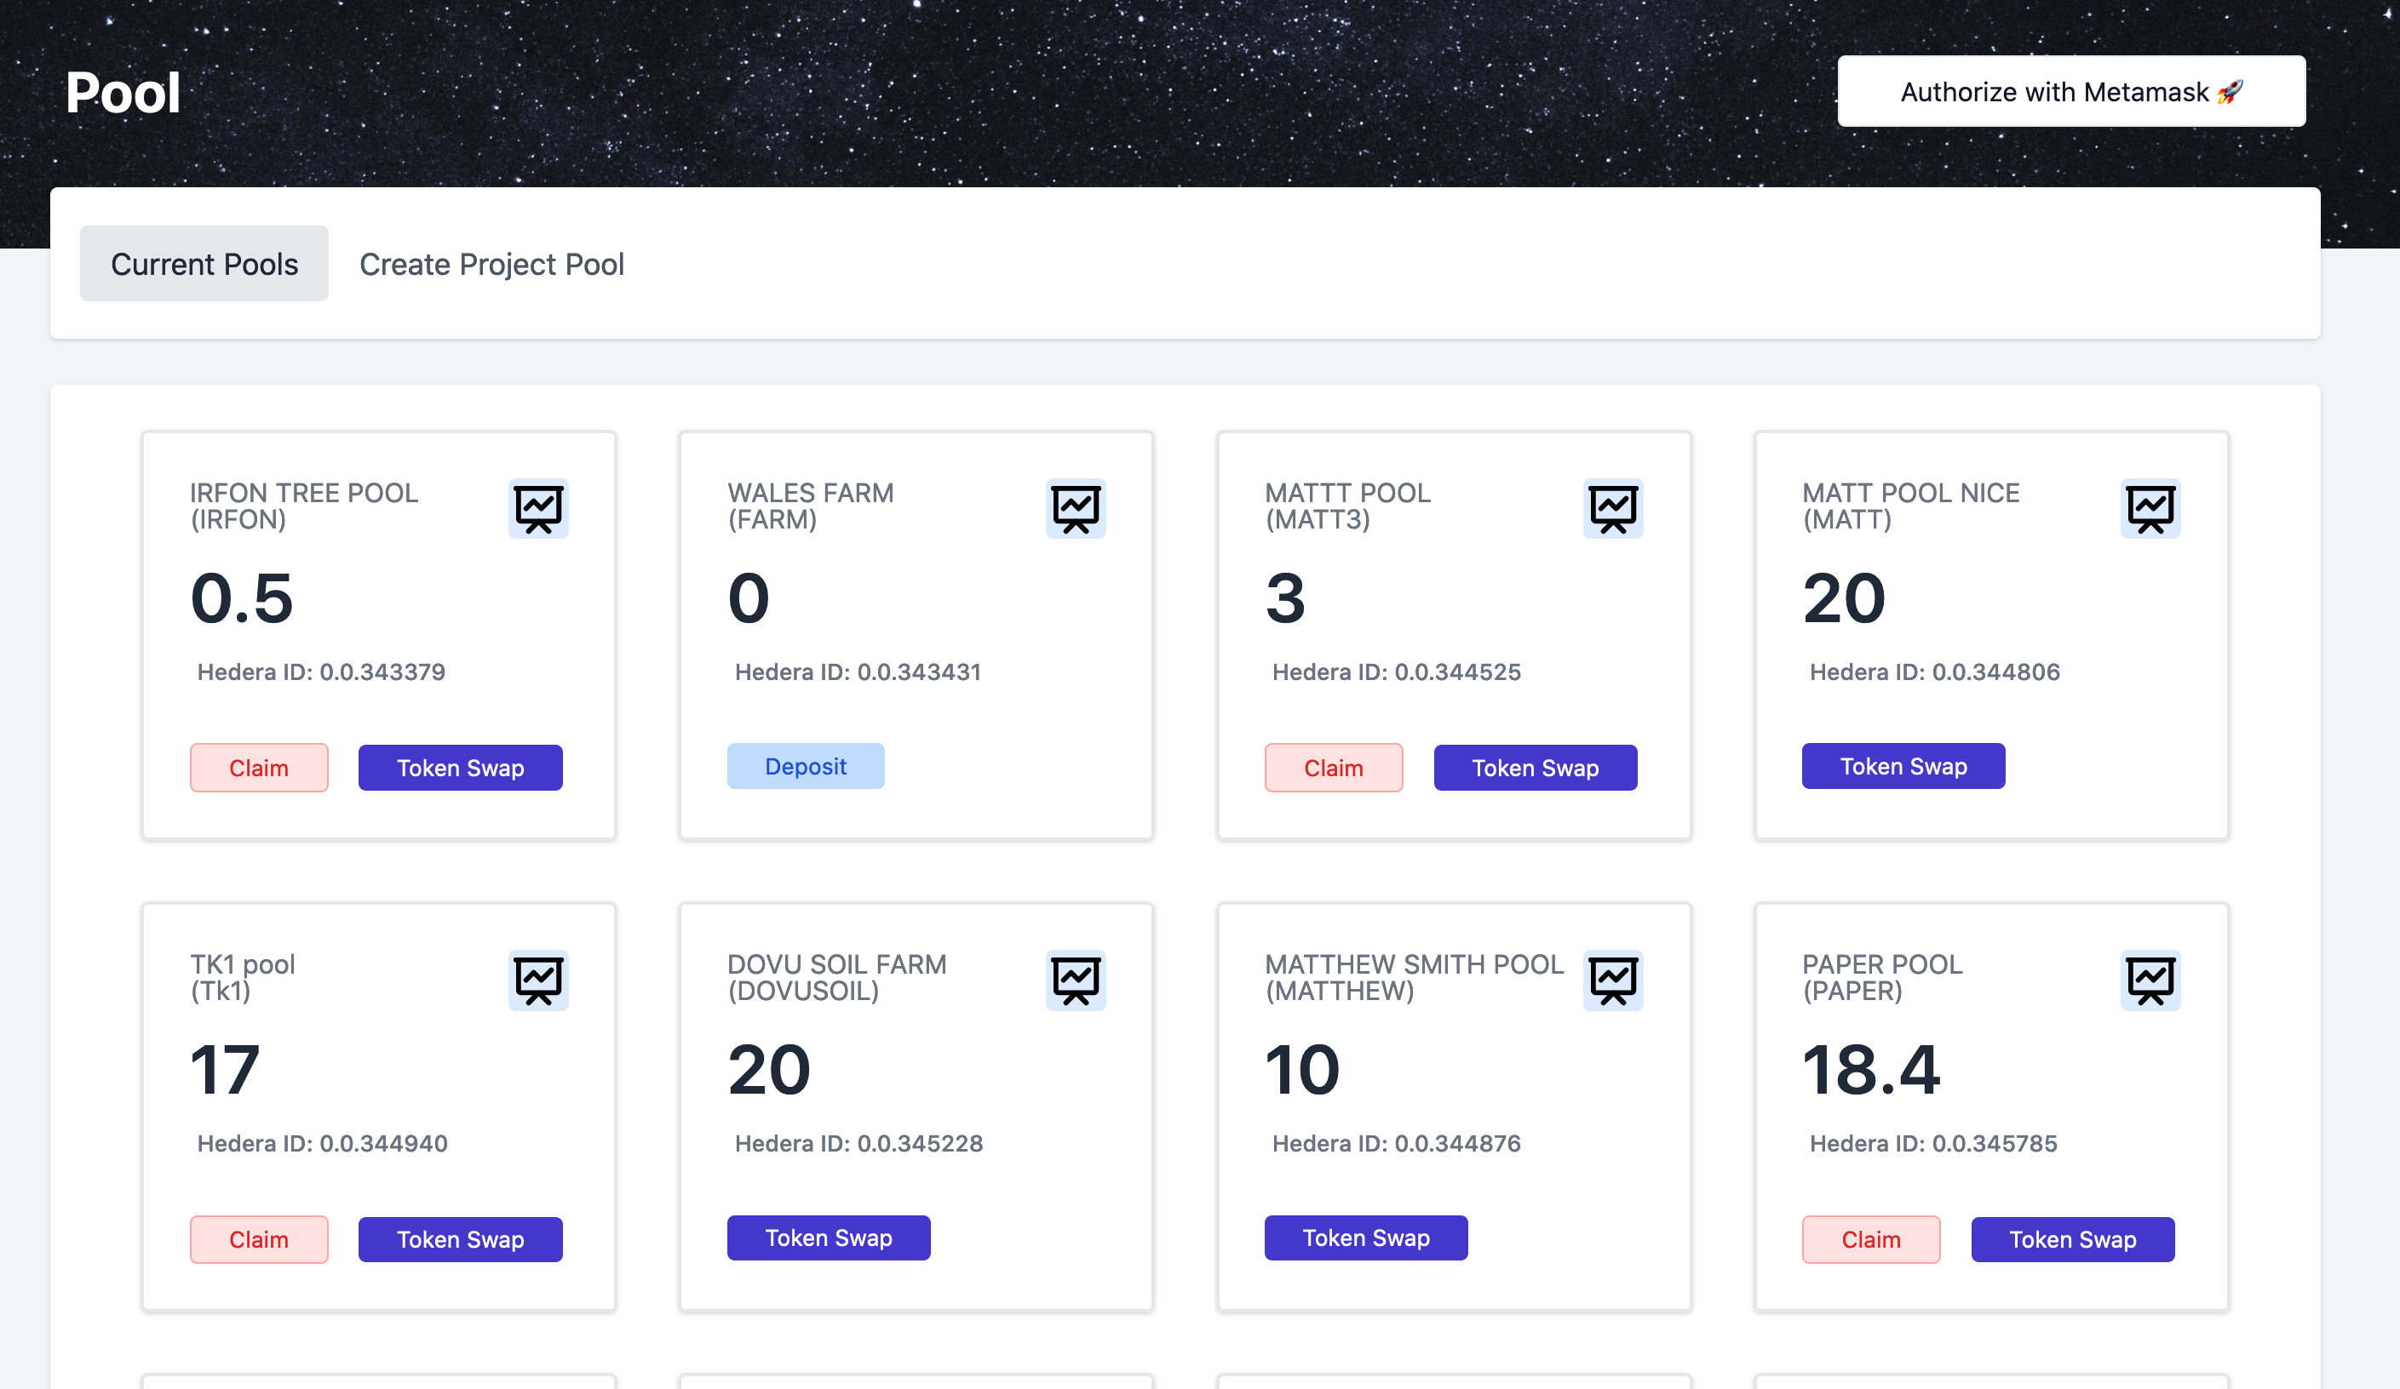The height and width of the screenshot is (1389, 2400).
Task: Open chart icon on DOVU SOIL FARM card
Action: click(1076, 980)
